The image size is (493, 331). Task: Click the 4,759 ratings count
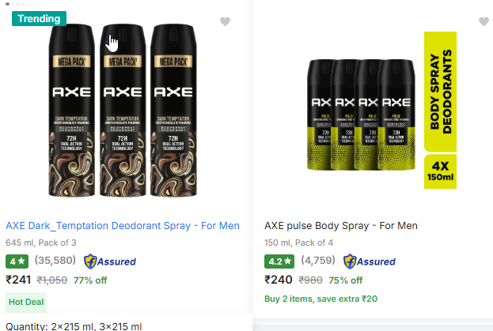click(x=316, y=261)
